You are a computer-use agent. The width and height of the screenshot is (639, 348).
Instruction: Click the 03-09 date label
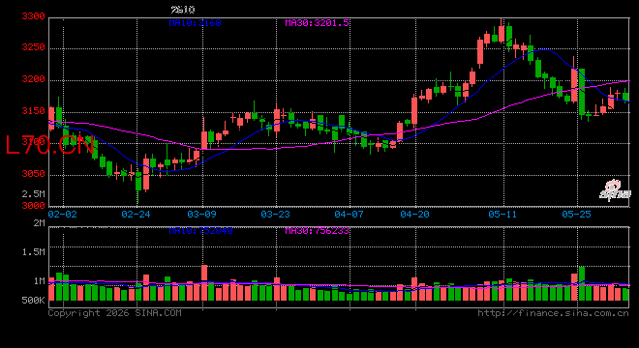201,214
